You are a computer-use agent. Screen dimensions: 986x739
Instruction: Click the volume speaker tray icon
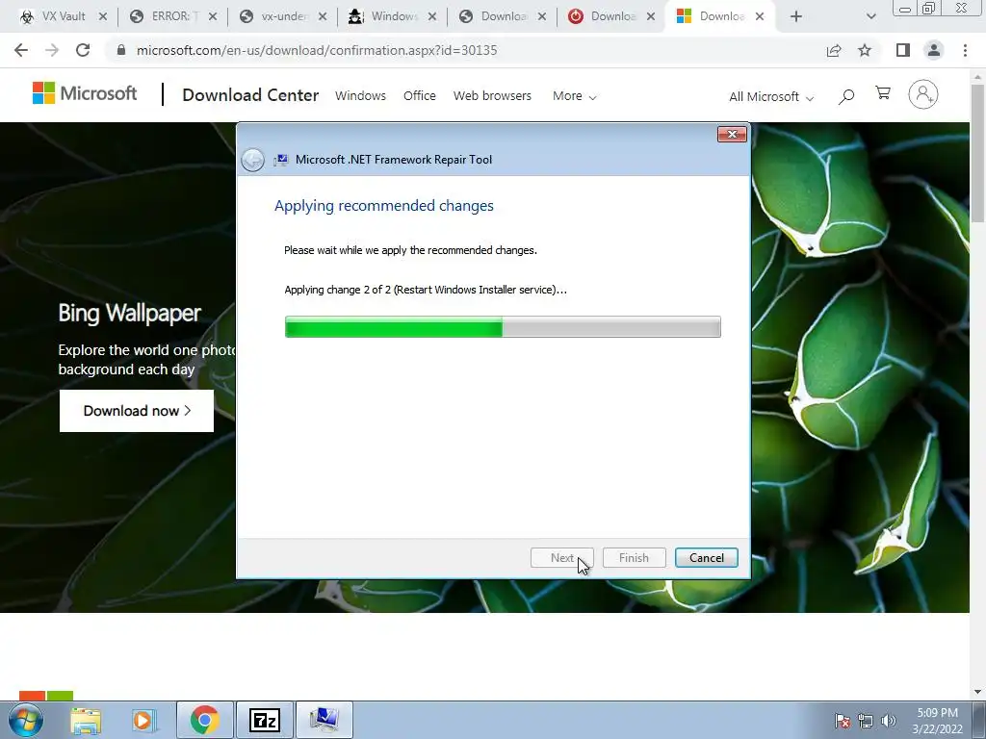(889, 721)
